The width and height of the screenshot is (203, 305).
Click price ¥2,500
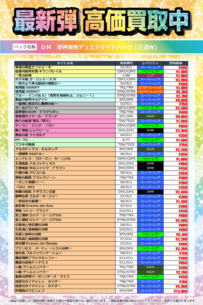click(181, 131)
